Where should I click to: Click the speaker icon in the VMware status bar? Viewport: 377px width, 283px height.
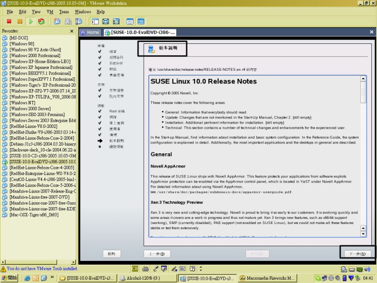[367, 269]
